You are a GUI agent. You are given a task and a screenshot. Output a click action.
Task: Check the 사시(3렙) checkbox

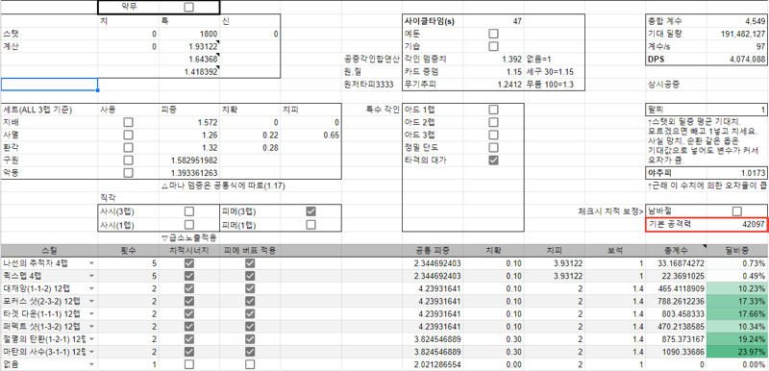[188, 211]
